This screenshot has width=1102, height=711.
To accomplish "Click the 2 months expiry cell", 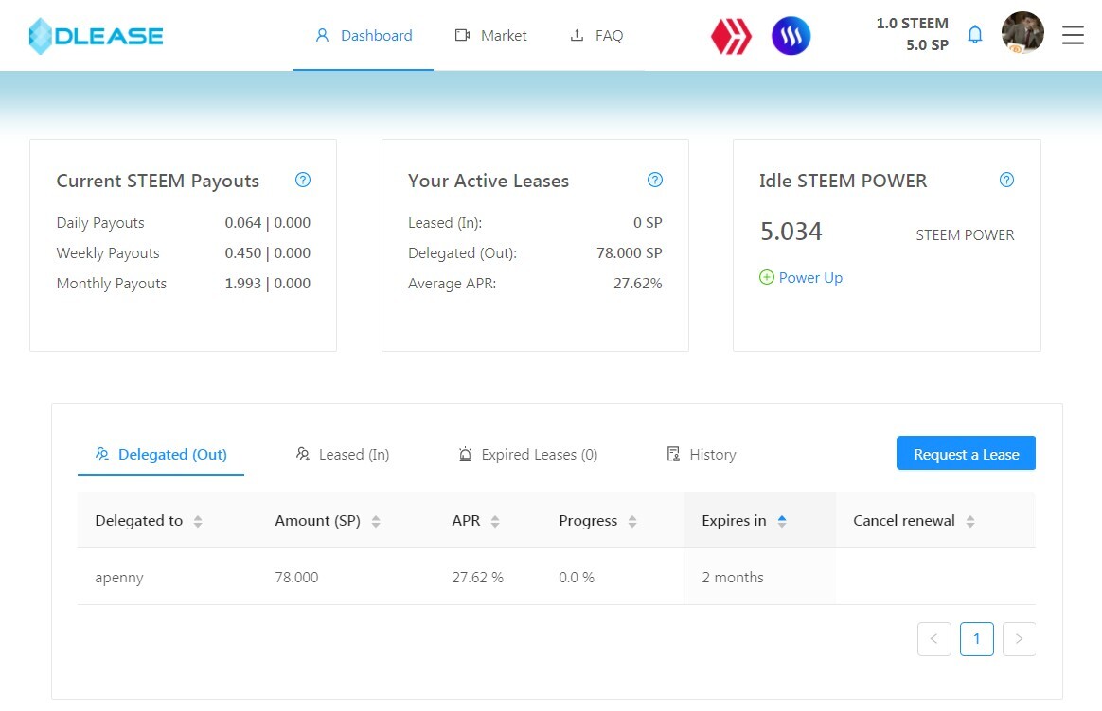I will [x=733, y=577].
